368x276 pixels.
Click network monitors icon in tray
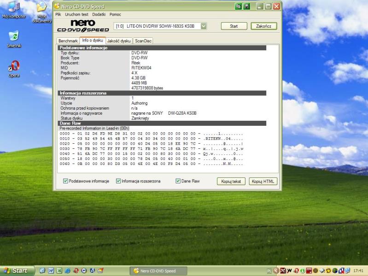click(x=348, y=271)
